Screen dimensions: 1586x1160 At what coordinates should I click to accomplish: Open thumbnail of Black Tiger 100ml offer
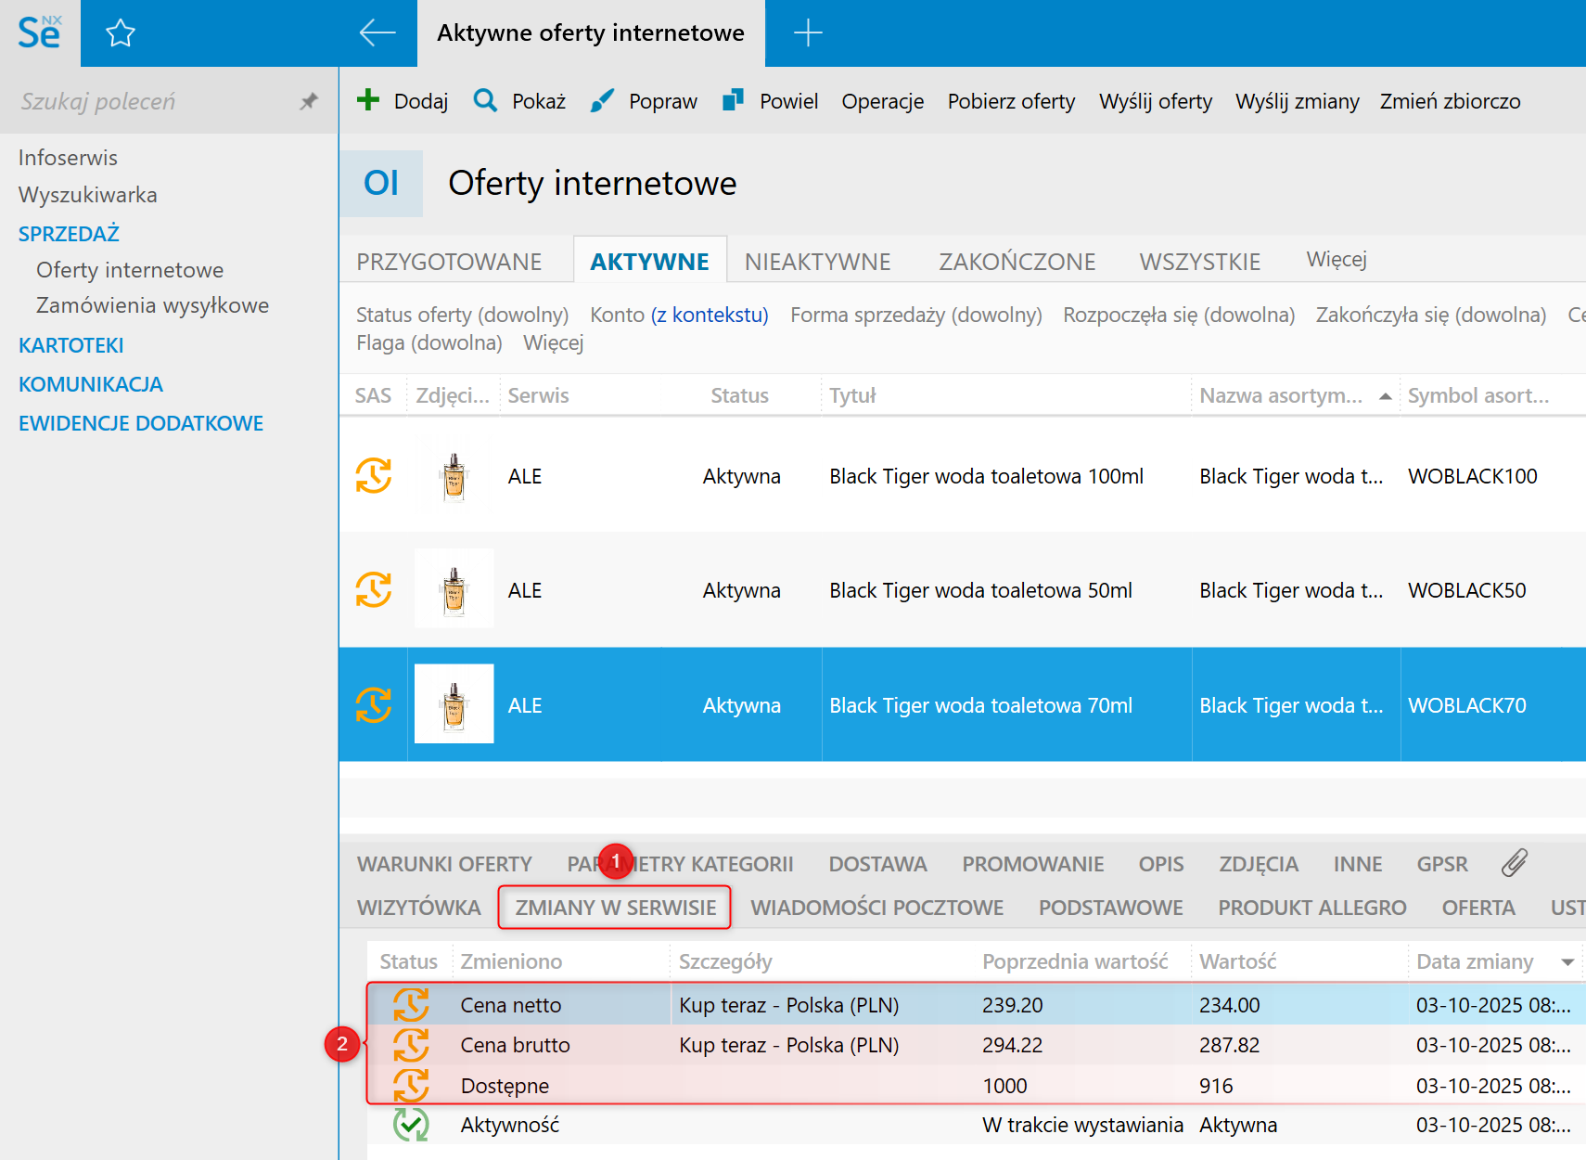tap(454, 475)
